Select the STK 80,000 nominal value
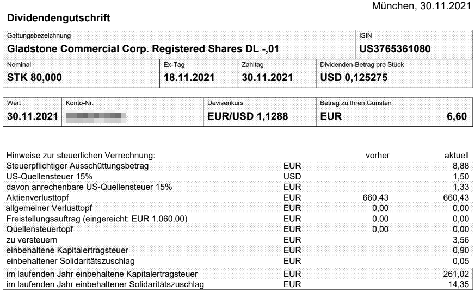Viewport: 475px width, 292px height. (34, 77)
